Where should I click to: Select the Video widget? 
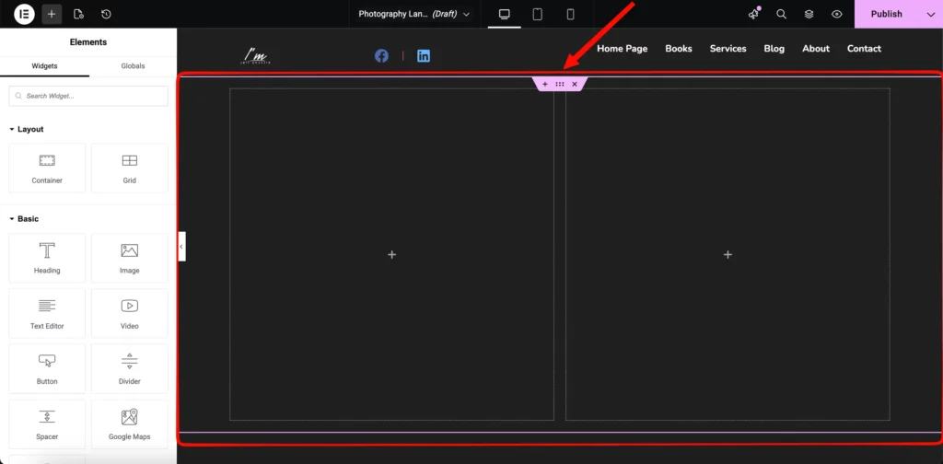pos(129,313)
